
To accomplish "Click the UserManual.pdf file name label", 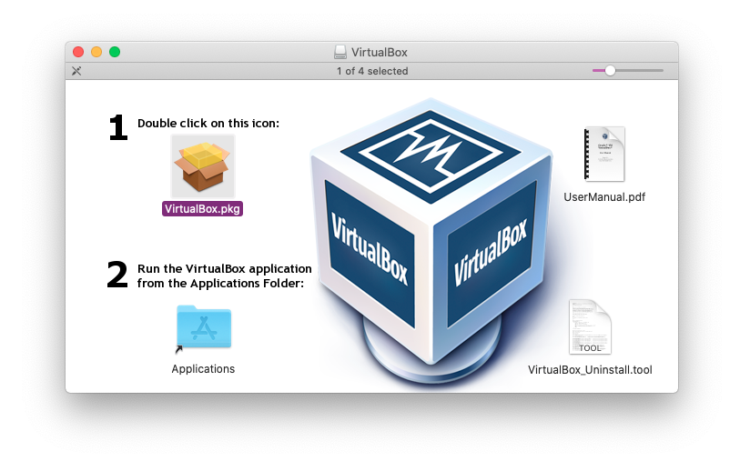I will (603, 196).
